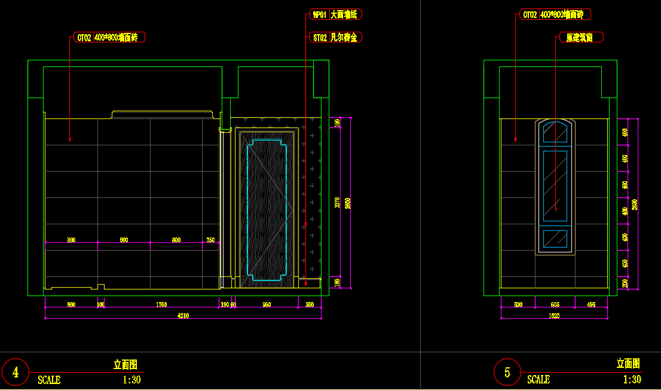
Task: Click the CT02 tile tag on left elevation
Action: coord(109,37)
